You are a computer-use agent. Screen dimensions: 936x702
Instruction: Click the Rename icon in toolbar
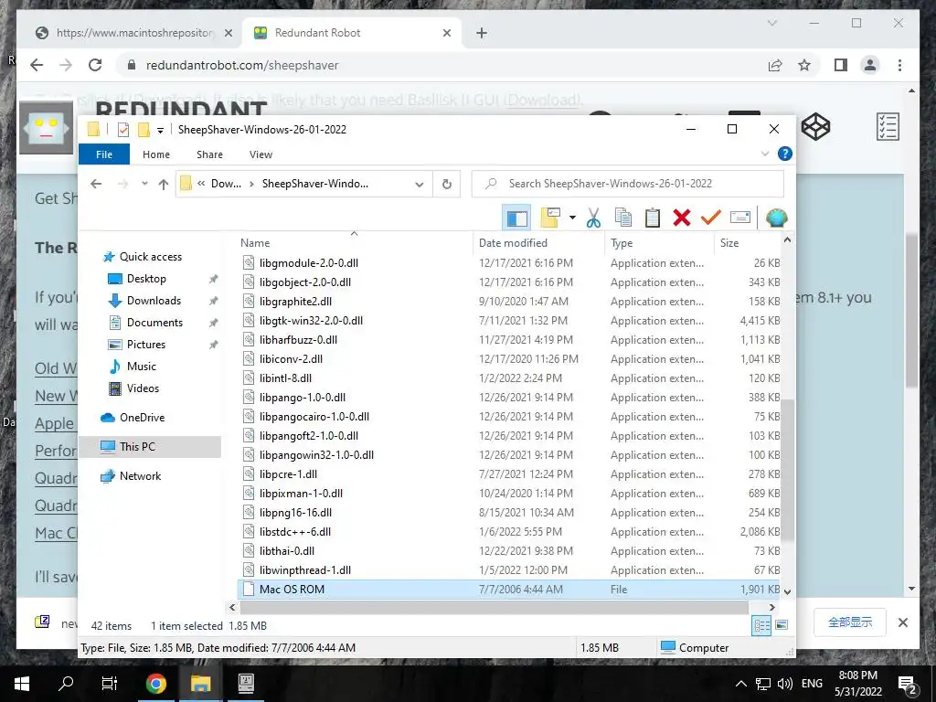740,218
